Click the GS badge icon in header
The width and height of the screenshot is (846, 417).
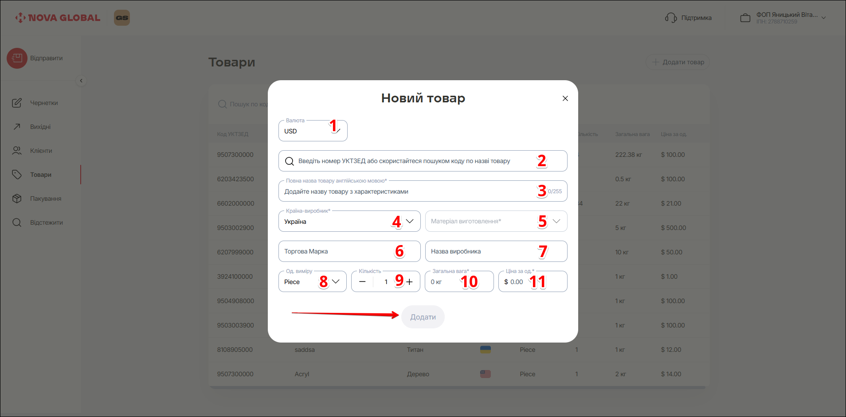(122, 18)
